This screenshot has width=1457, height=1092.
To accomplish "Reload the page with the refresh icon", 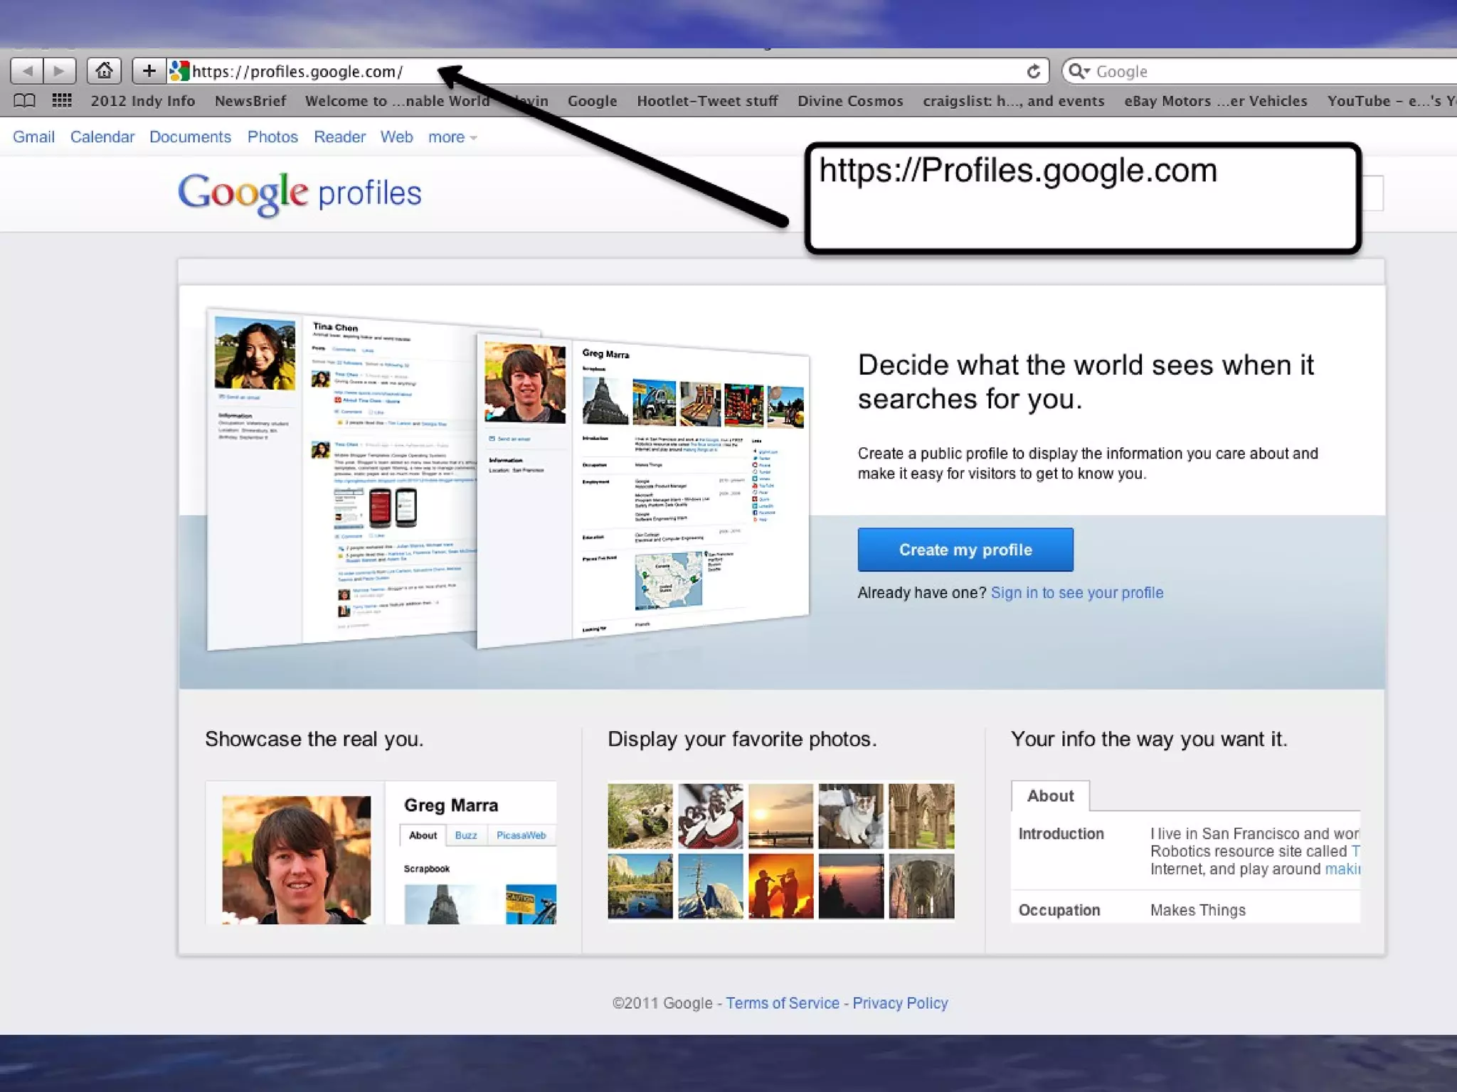I will click(x=1033, y=71).
